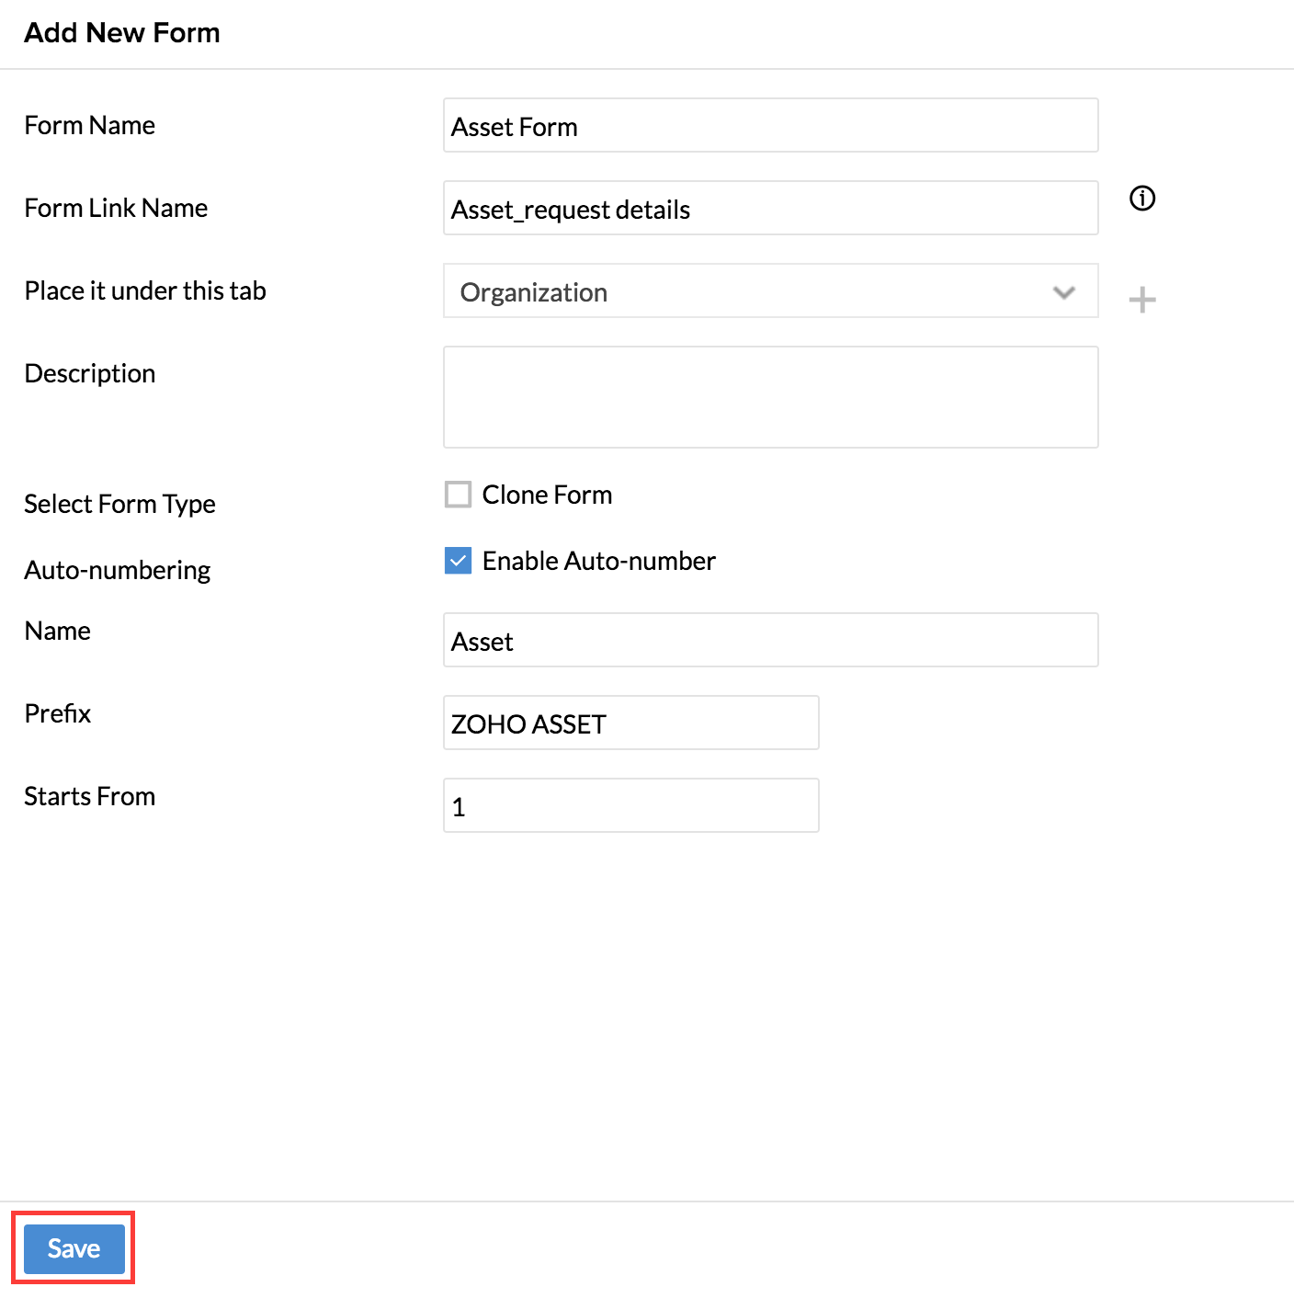Click the Form Name field containing Asset Form
The height and width of the screenshot is (1298, 1294).
(770, 126)
